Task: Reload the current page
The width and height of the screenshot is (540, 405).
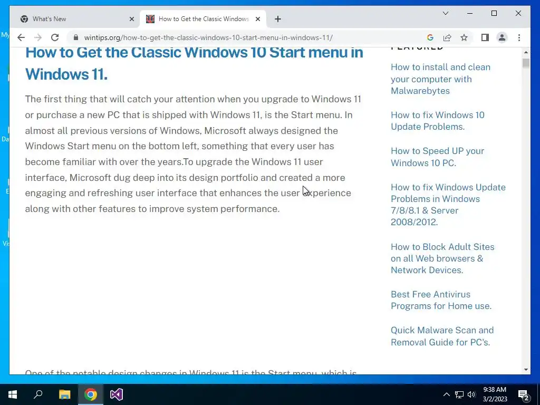Action: tap(55, 37)
